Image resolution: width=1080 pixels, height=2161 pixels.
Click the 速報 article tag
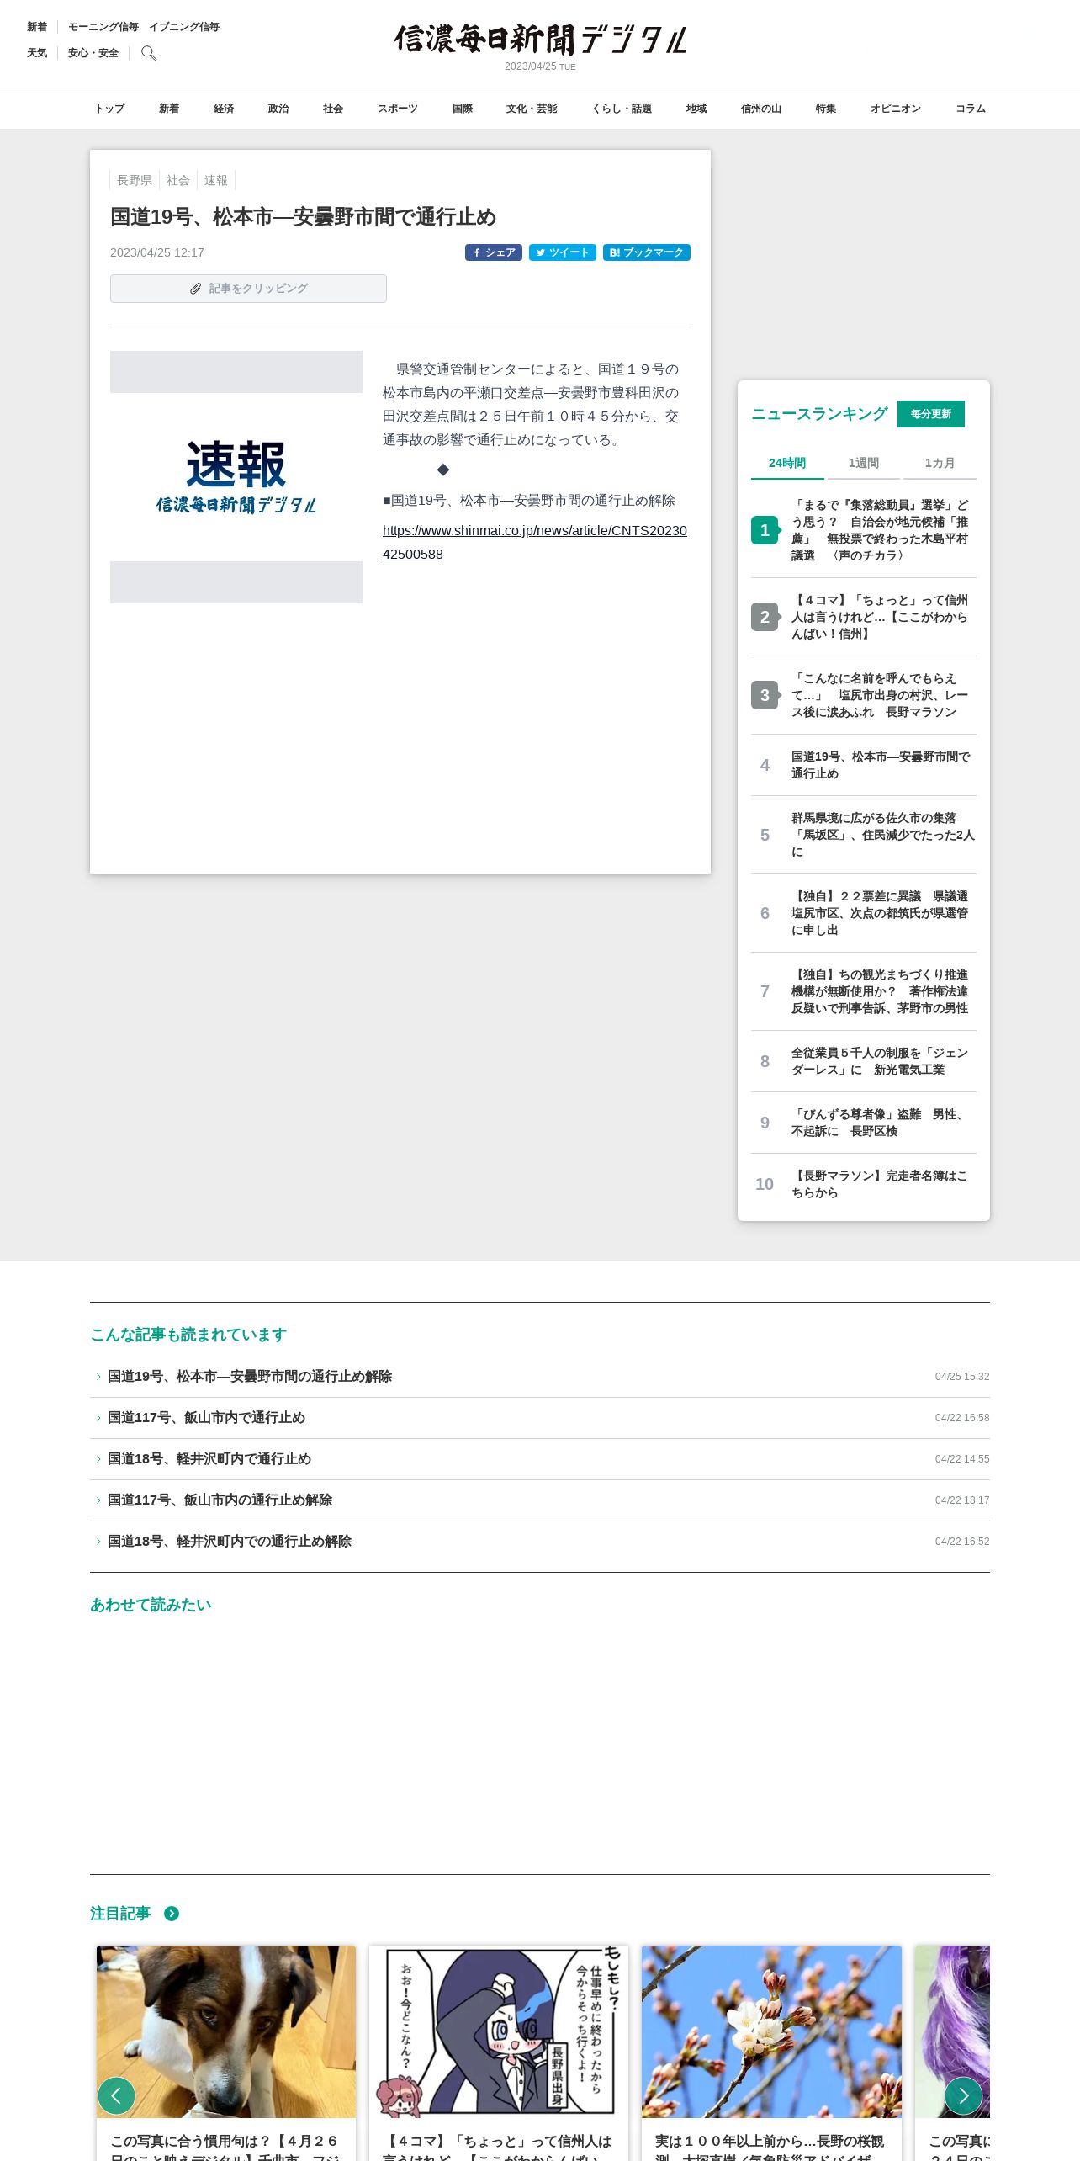[x=216, y=180]
